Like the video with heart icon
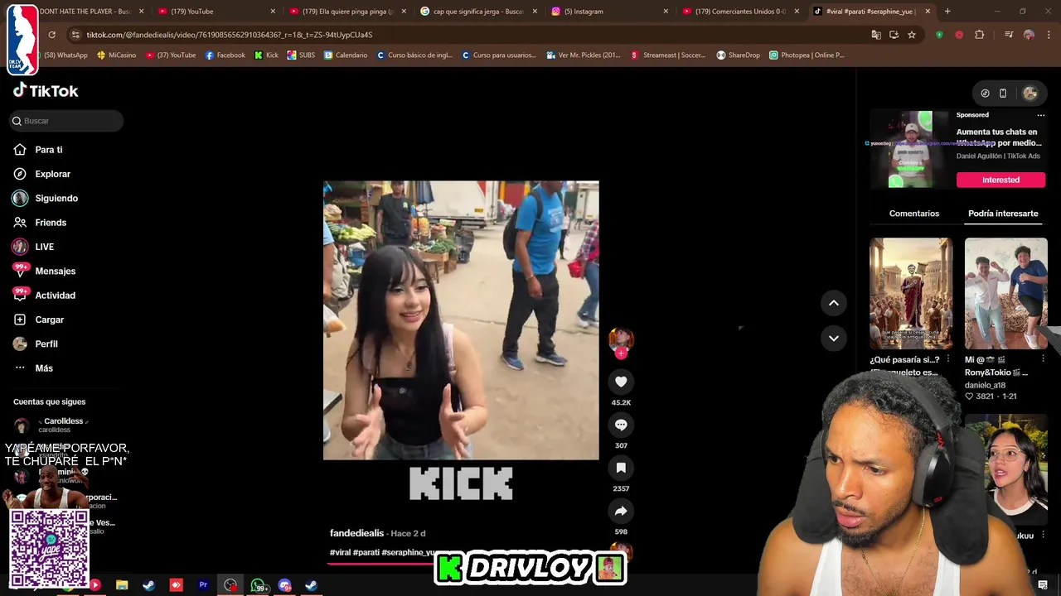Viewport: 1061px width, 596px height. pyautogui.click(x=621, y=382)
